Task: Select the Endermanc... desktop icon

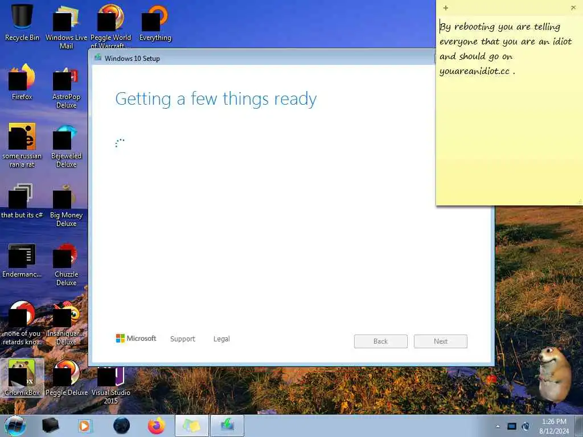Action: [22, 260]
